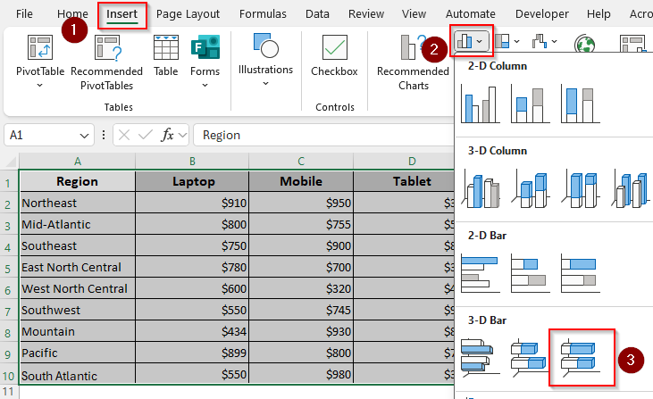Choose 2-D Clustered Column chart
653x399 pixels.
(x=481, y=104)
